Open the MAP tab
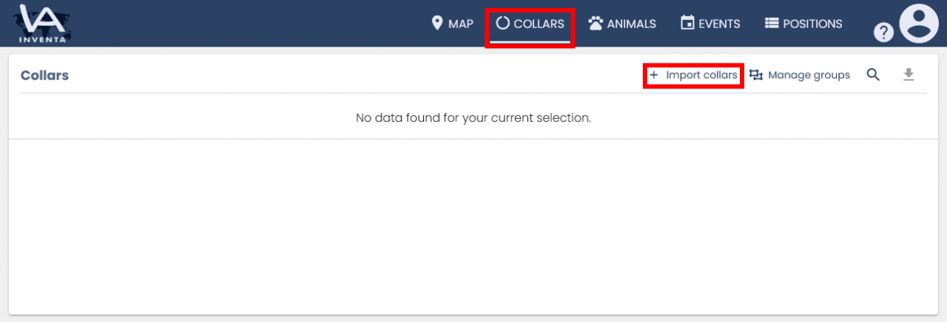The image size is (947, 322). tap(460, 24)
